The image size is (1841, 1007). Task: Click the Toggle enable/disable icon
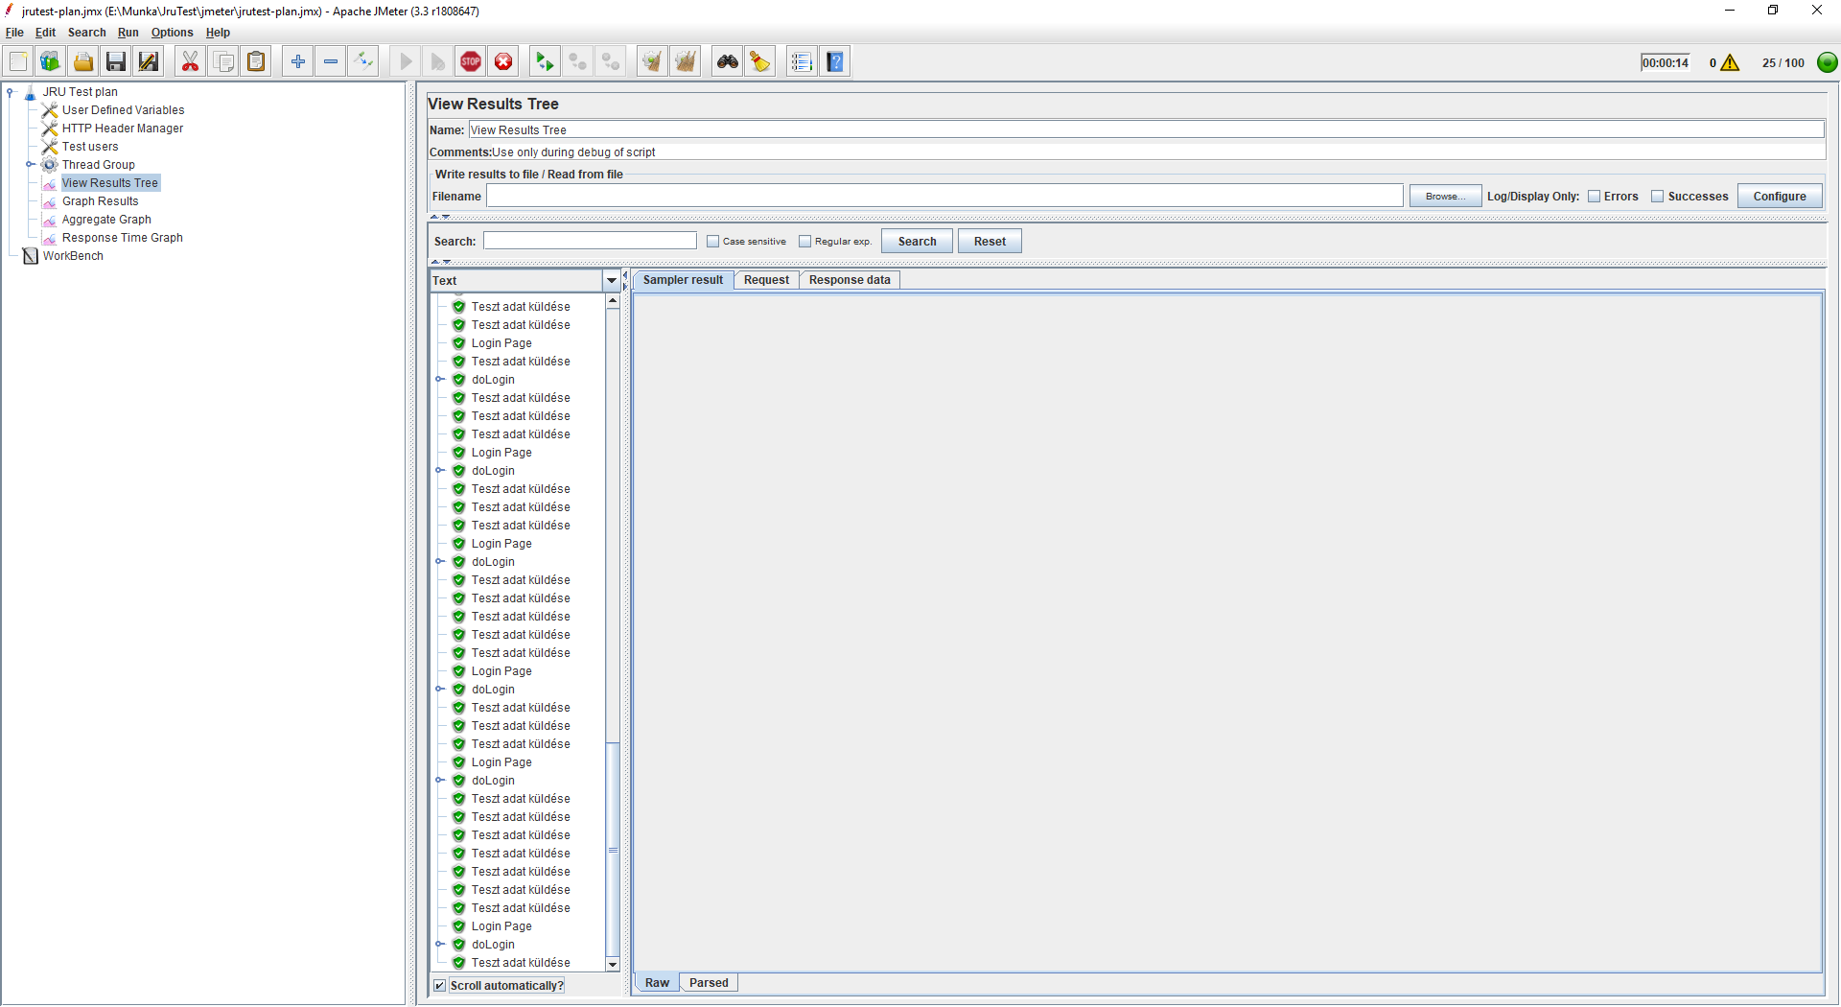point(363,62)
